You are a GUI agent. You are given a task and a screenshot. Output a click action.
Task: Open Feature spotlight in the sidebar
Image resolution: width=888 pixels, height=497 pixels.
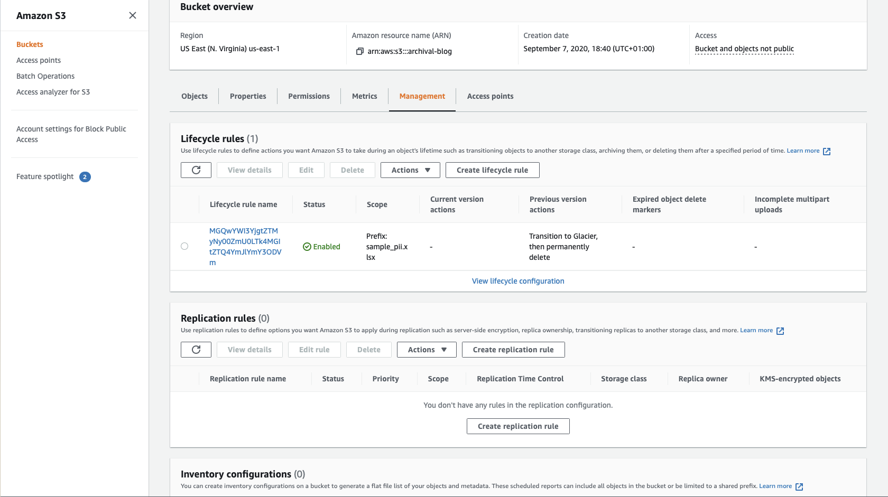45,176
